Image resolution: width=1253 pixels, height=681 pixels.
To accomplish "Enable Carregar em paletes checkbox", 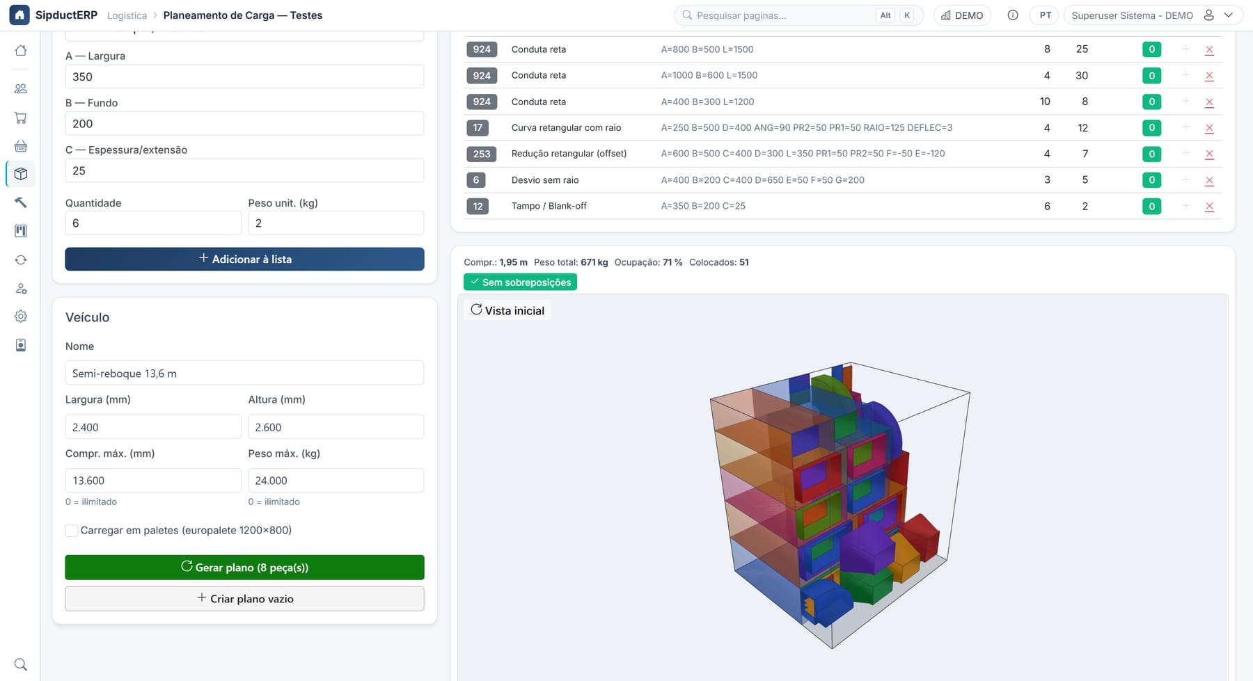I will (72, 530).
